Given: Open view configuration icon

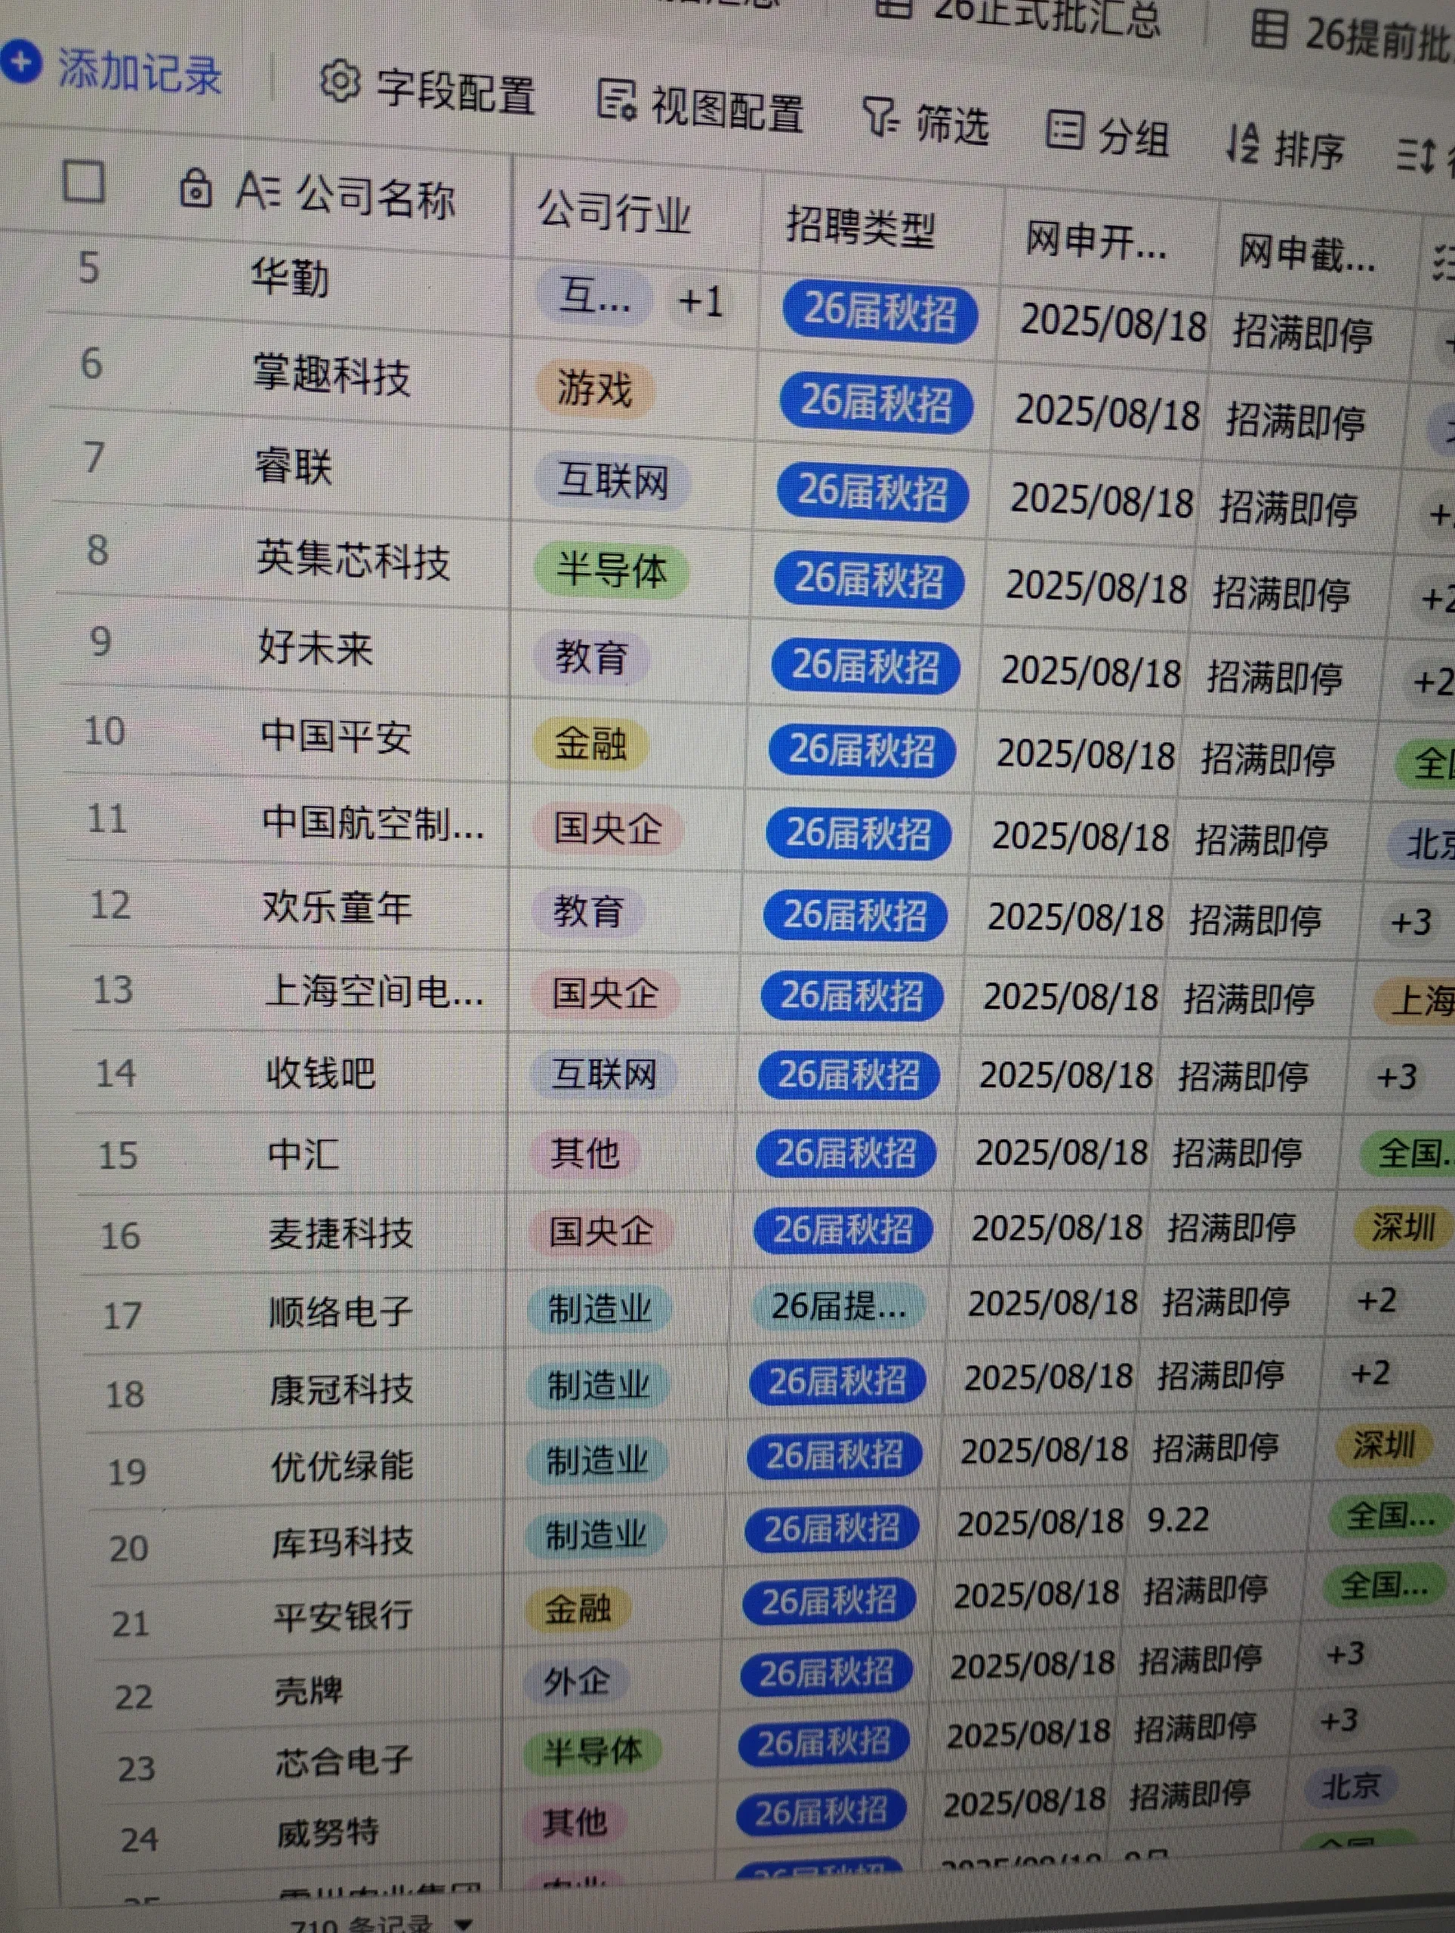Looking at the screenshot, I should 616,100.
